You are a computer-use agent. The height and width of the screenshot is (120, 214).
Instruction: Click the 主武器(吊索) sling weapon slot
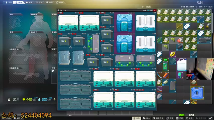[26, 56]
